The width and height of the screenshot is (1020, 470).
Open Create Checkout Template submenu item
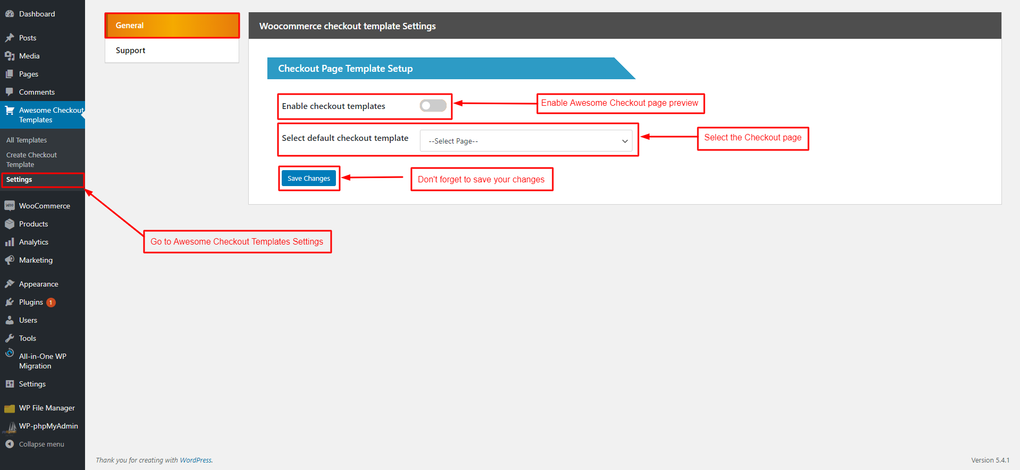click(31, 160)
